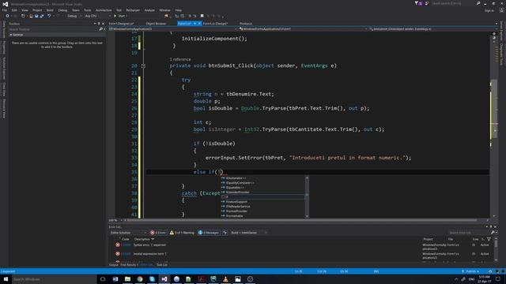The height and width of the screenshot is (284, 506).
Task: Click the editor horizontal scrollbar
Action: [302, 220]
